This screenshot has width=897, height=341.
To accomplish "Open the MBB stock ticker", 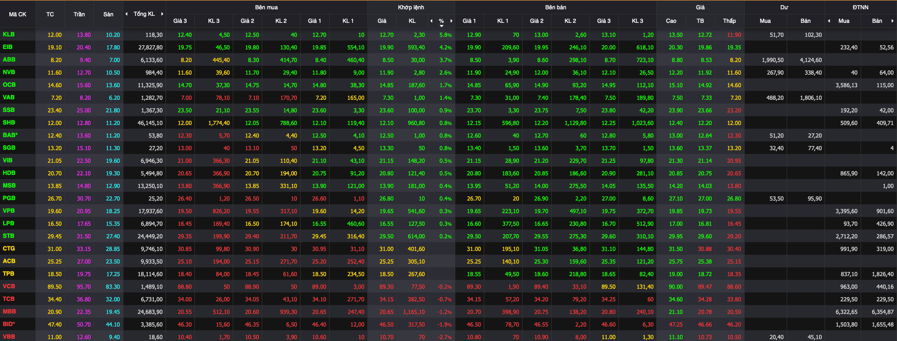I will pos(9,312).
